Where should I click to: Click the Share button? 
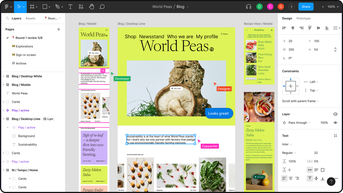(x=306, y=7)
